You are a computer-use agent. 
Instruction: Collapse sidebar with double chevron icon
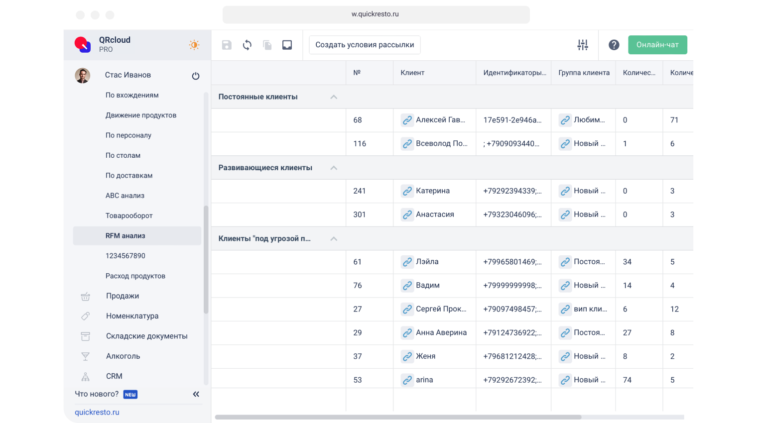tap(196, 394)
